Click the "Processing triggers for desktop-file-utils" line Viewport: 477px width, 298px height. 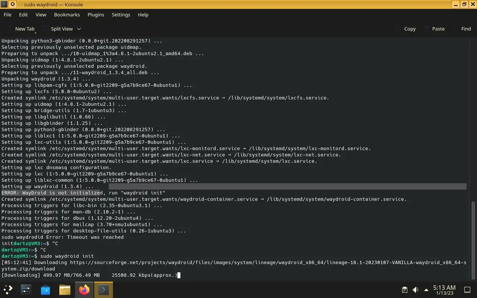pyautogui.click(x=94, y=231)
